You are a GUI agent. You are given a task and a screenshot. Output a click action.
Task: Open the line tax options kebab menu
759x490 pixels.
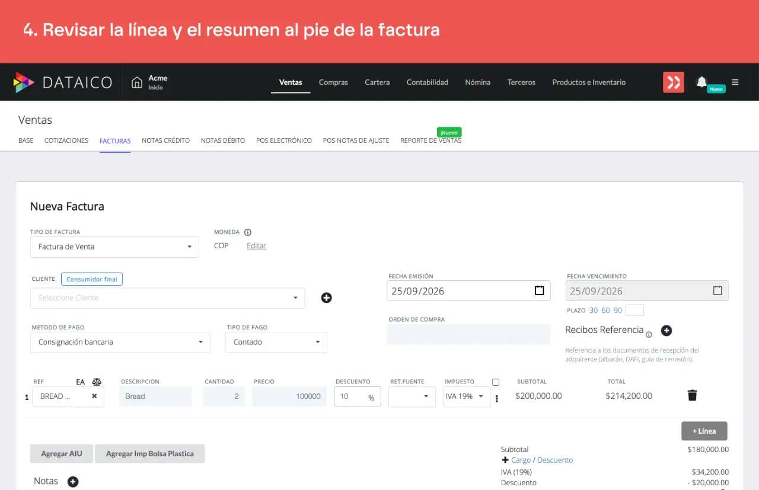click(497, 399)
